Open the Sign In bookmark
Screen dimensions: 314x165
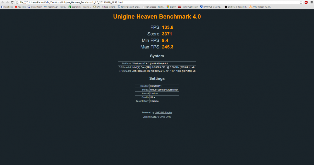click(x=171, y=7)
